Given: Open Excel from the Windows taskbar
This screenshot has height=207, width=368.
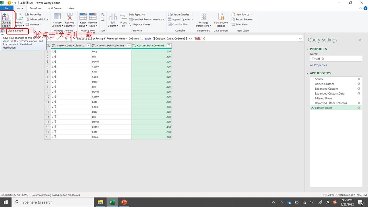Looking at the screenshot, I should tap(112, 202).
